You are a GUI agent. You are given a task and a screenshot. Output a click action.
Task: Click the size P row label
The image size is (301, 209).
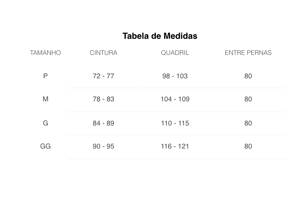coord(46,76)
